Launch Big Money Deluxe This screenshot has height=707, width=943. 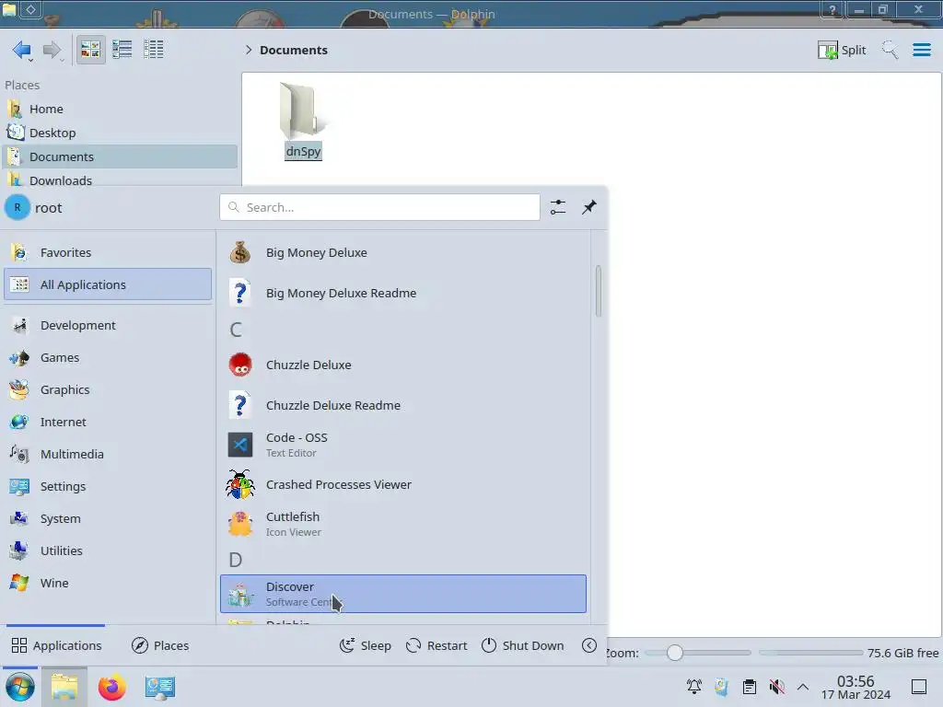pos(403,252)
